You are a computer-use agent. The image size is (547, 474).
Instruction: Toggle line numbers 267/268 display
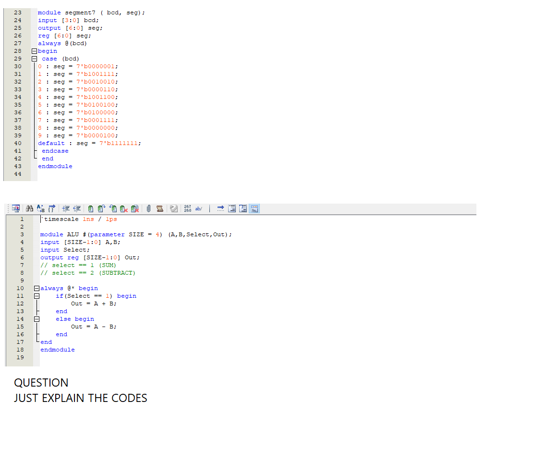pyautogui.click(x=188, y=208)
